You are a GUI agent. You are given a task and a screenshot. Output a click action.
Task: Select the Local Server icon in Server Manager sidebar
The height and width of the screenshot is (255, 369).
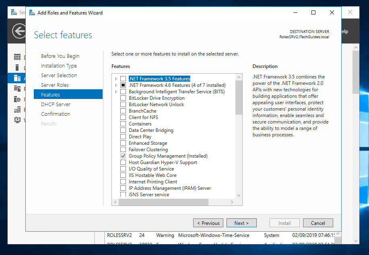tap(17, 68)
